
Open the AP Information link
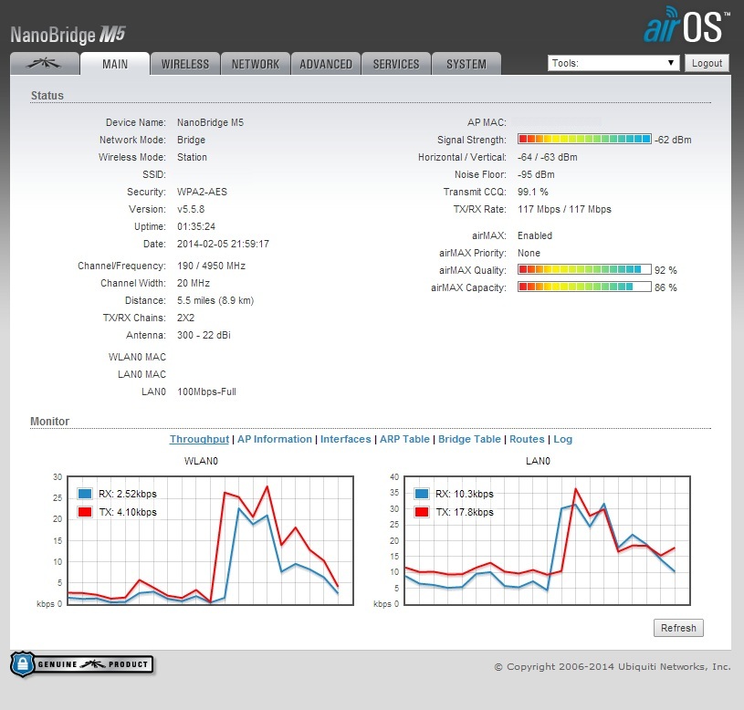275,439
